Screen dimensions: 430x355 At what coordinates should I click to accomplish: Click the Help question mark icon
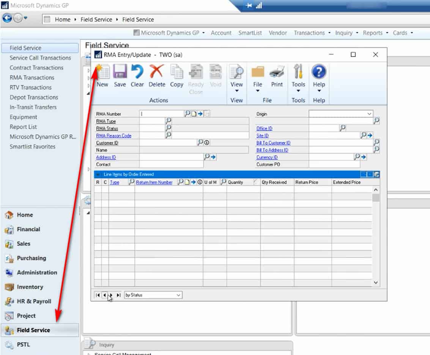(x=319, y=72)
